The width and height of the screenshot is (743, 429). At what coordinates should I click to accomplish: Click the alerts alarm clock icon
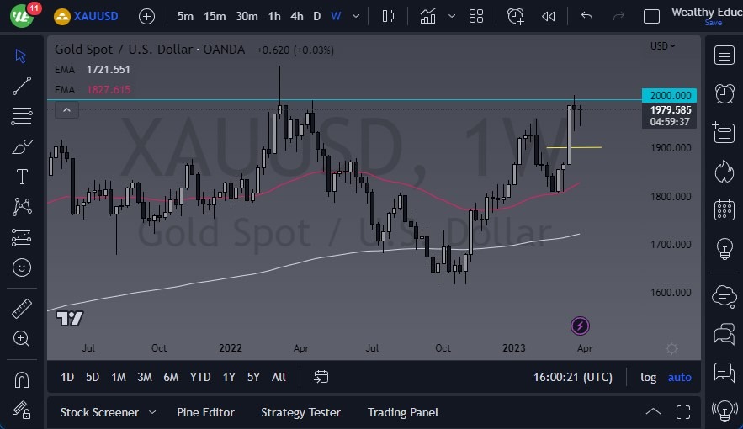(723, 93)
